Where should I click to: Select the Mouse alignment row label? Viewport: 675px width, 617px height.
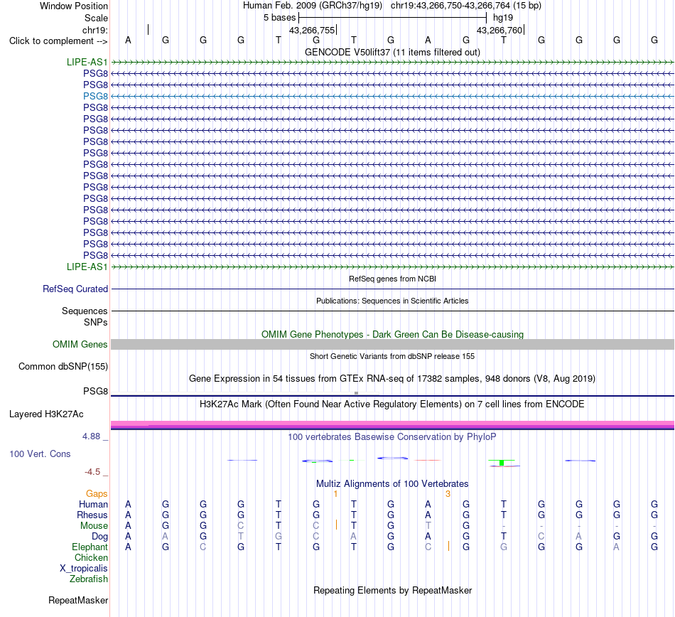[94, 526]
